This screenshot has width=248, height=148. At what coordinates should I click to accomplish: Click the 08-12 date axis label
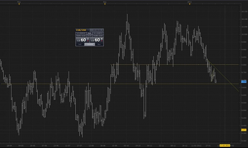173,146
